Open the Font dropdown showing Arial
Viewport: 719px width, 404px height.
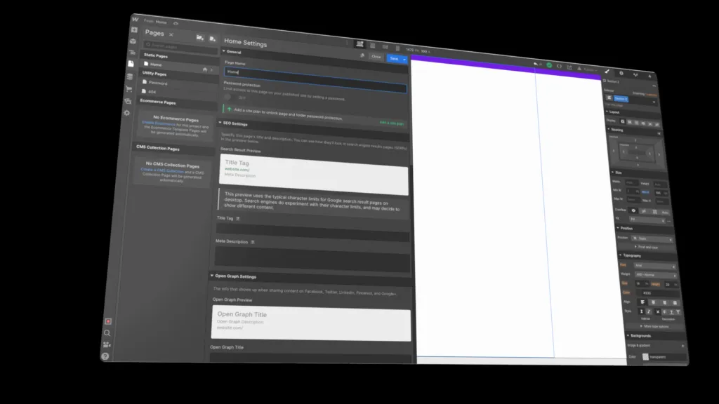click(655, 266)
